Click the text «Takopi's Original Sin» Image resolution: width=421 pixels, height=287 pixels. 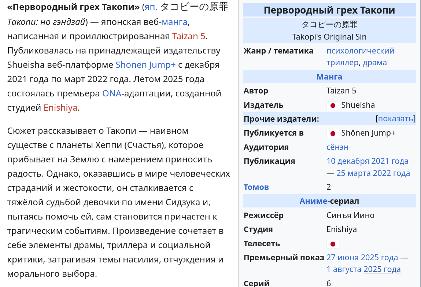point(329,37)
